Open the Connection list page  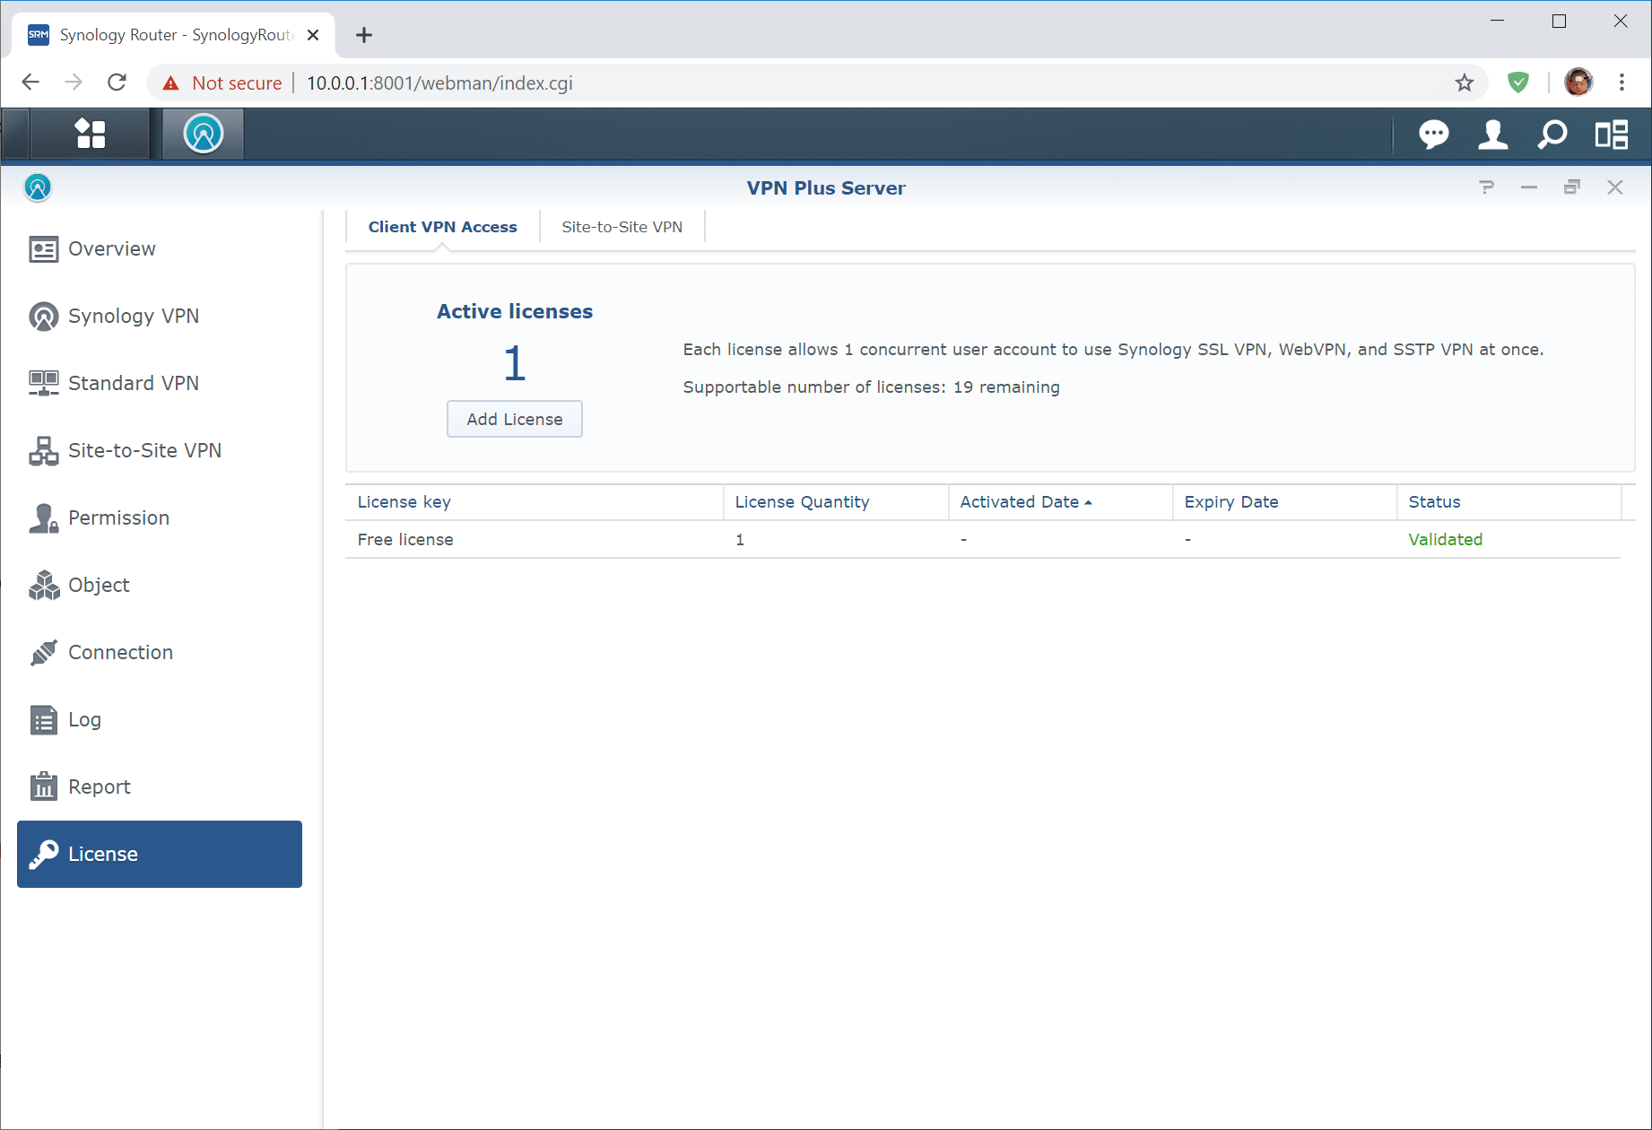(x=160, y=652)
